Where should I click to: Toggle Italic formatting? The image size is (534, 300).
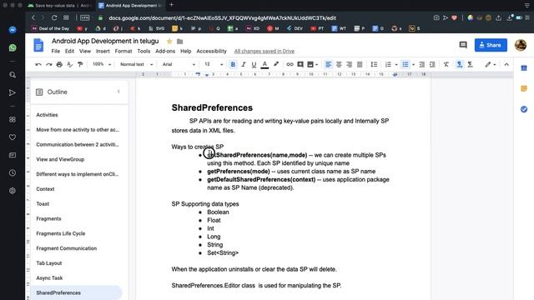click(x=244, y=64)
